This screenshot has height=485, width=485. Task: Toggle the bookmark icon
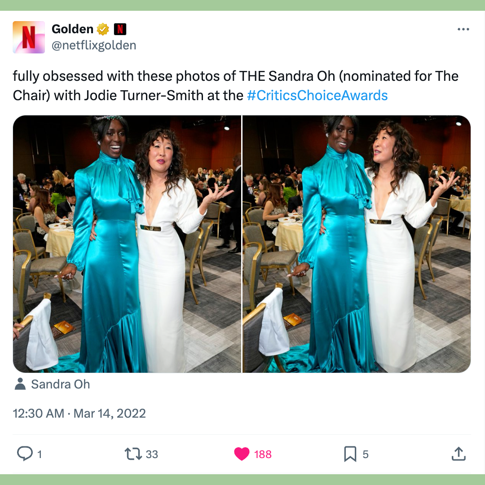[350, 454]
